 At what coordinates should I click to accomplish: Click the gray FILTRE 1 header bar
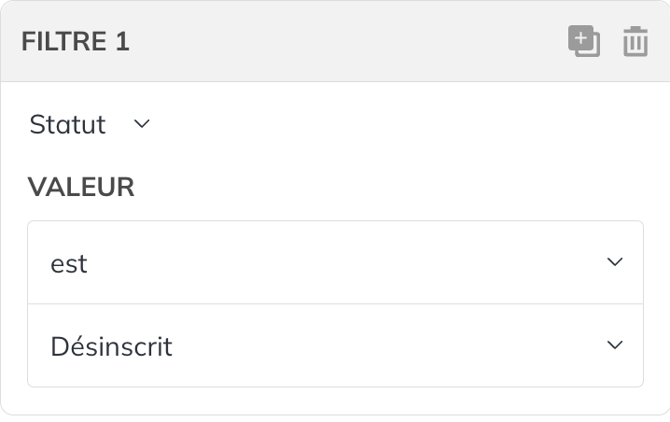[335, 41]
